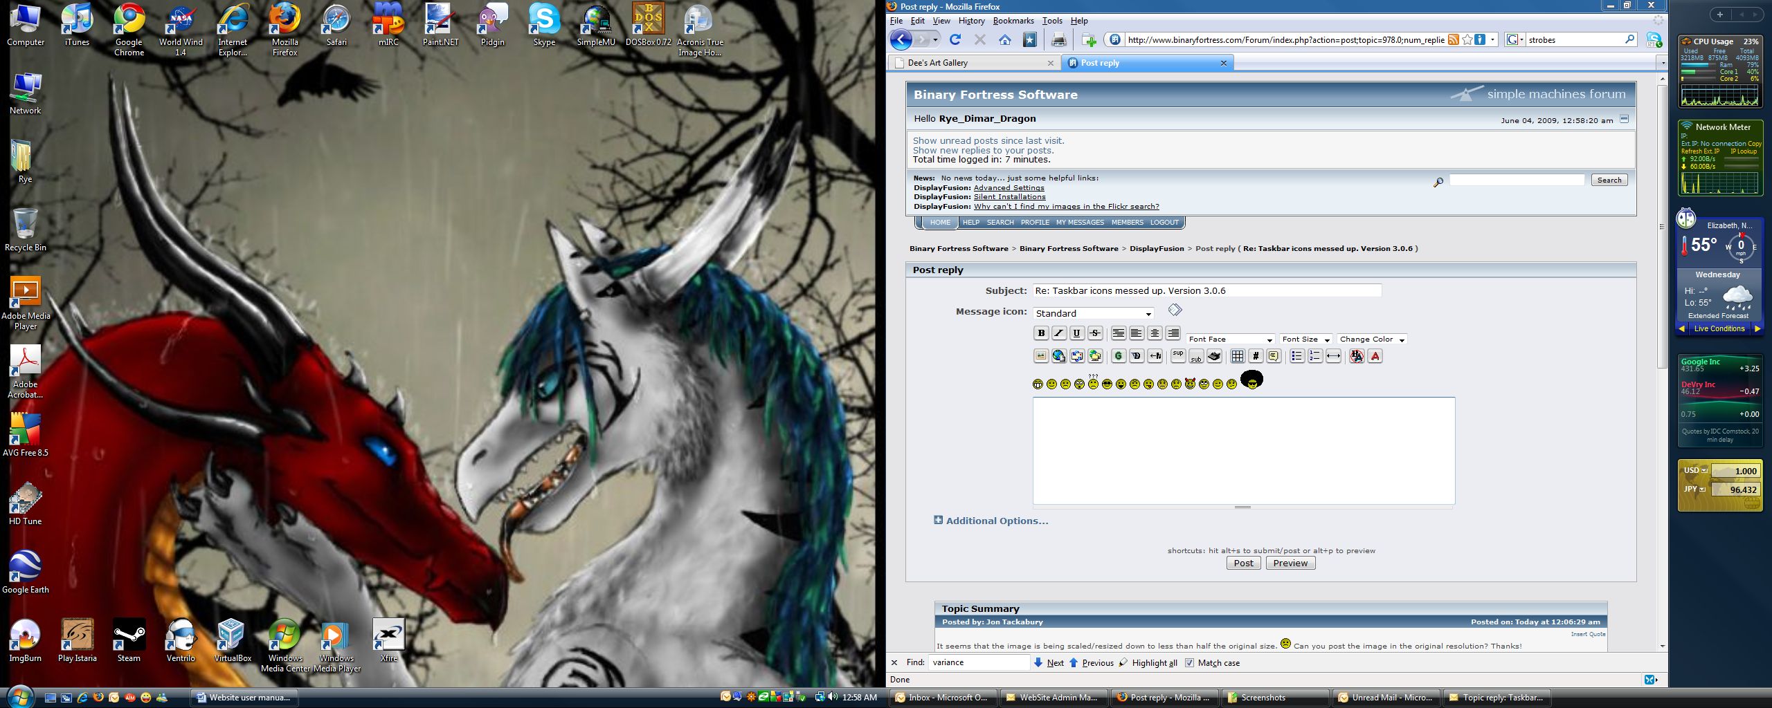
Task: Insert a shadow text tag
Action: (x=1137, y=356)
